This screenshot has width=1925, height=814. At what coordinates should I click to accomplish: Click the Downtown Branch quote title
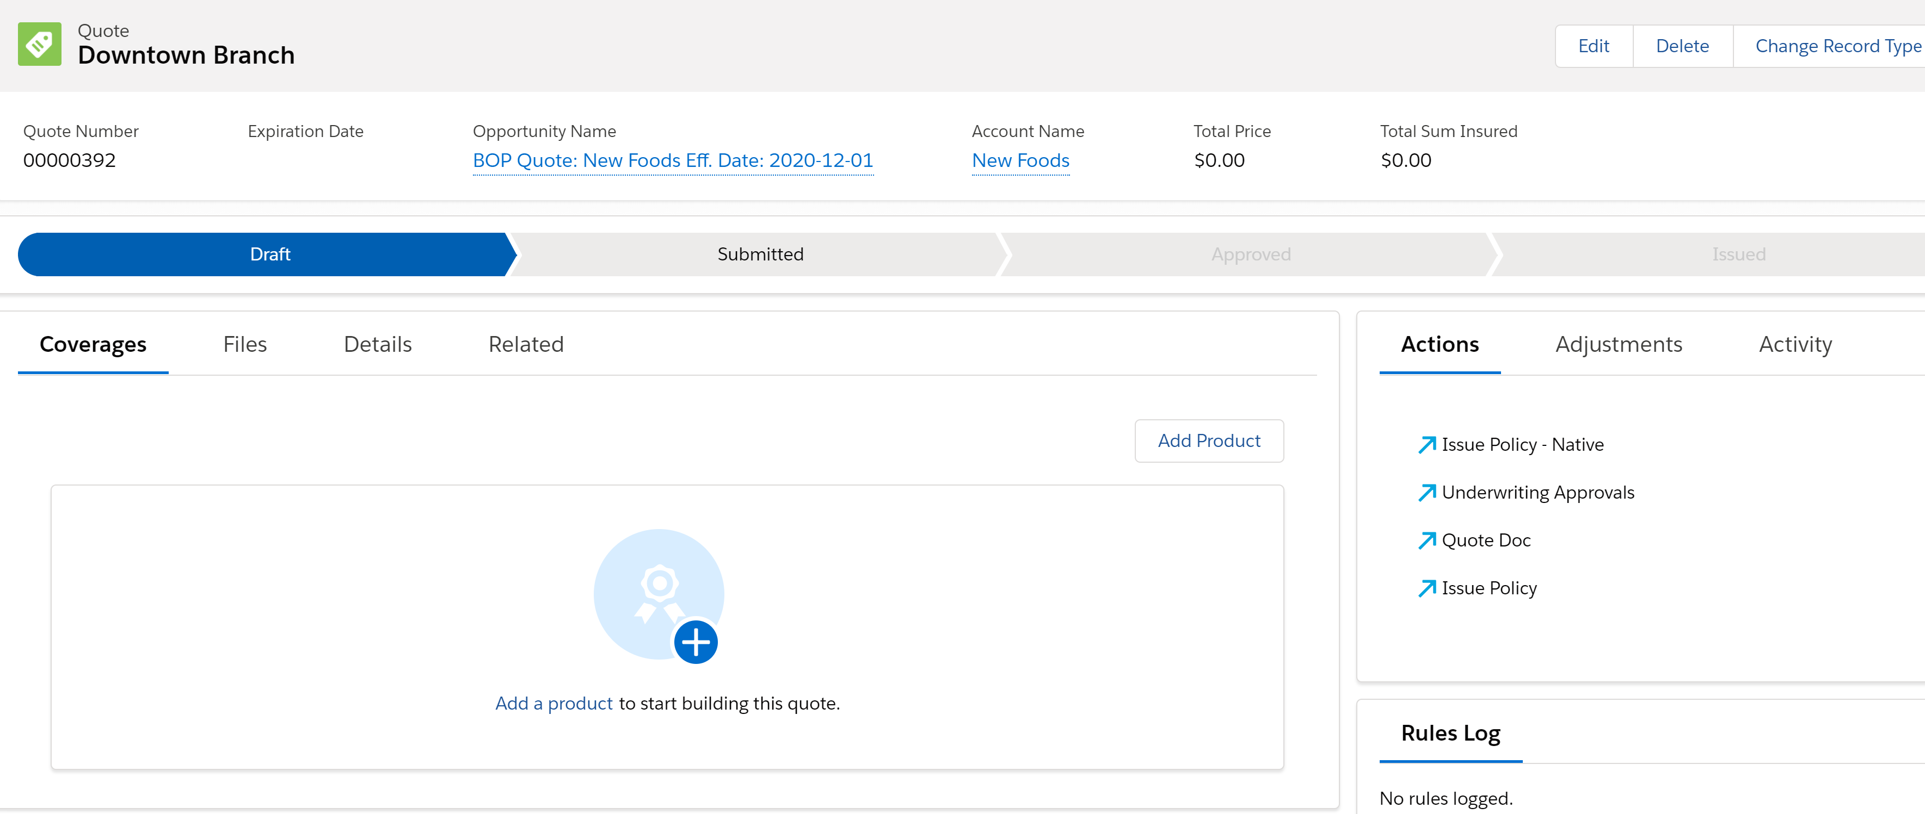186,55
